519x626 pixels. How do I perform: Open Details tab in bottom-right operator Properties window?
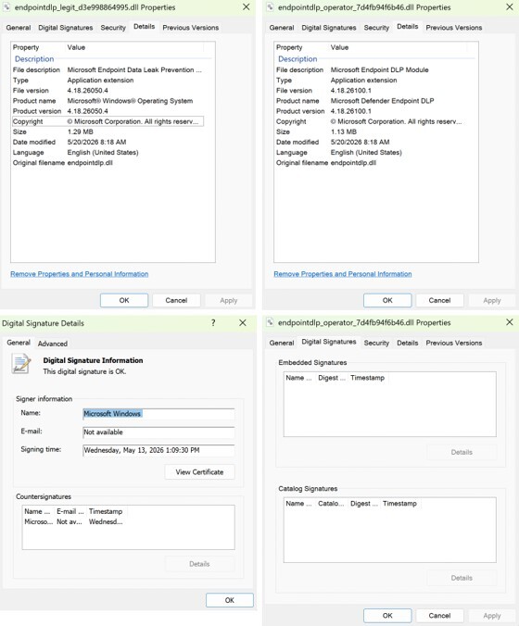click(408, 343)
